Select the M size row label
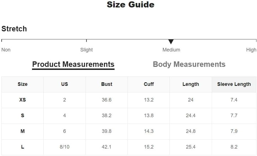The width and height of the screenshot is (257, 156). 23,131
